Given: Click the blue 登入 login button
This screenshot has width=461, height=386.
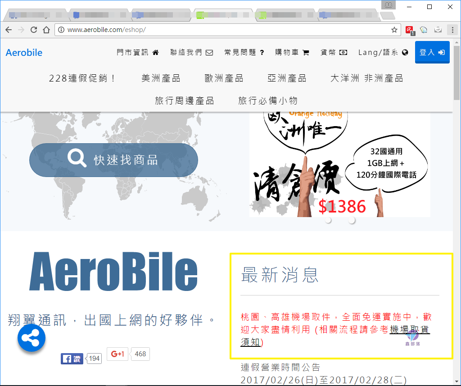Looking at the screenshot, I should pos(432,52).
